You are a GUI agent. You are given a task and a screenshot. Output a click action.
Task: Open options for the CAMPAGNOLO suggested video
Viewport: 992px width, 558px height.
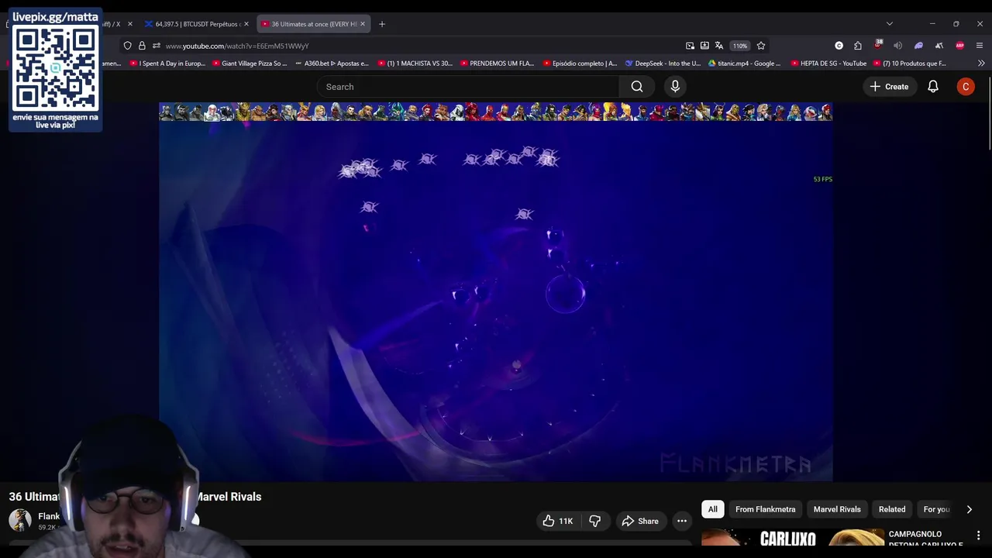(978, 536)
